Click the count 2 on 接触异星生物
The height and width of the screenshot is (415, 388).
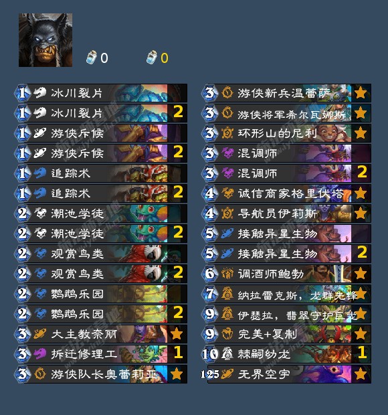[362, 252]
